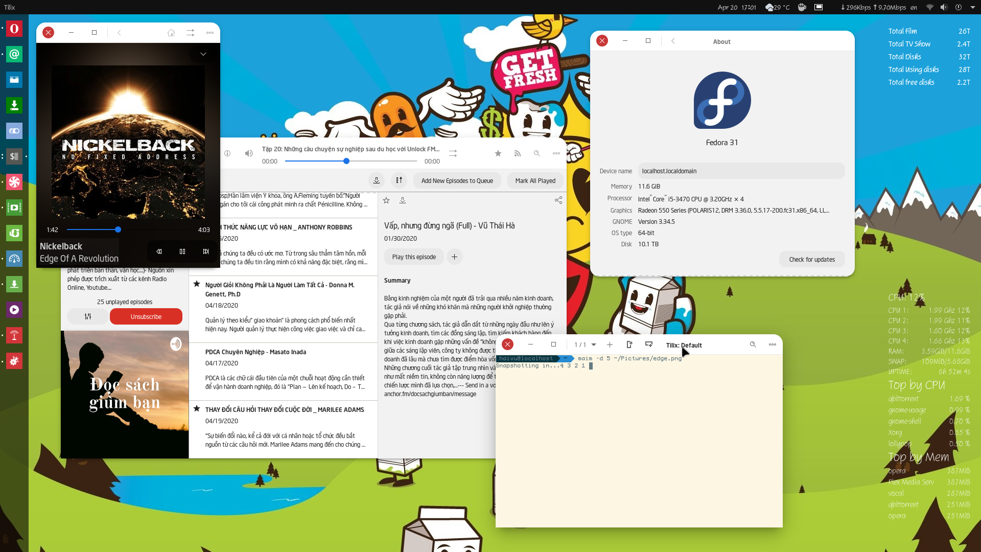Open find in the Tilix header
981x552 pixels.
click(753, 345)
